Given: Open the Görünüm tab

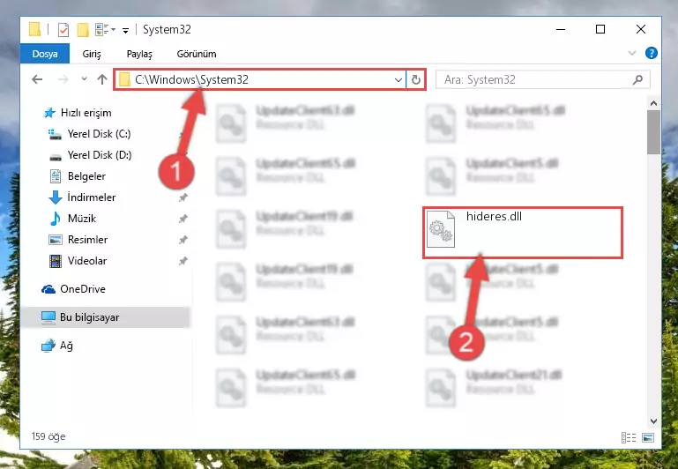Looking at the screenshot, I should [x=197, y=54].
